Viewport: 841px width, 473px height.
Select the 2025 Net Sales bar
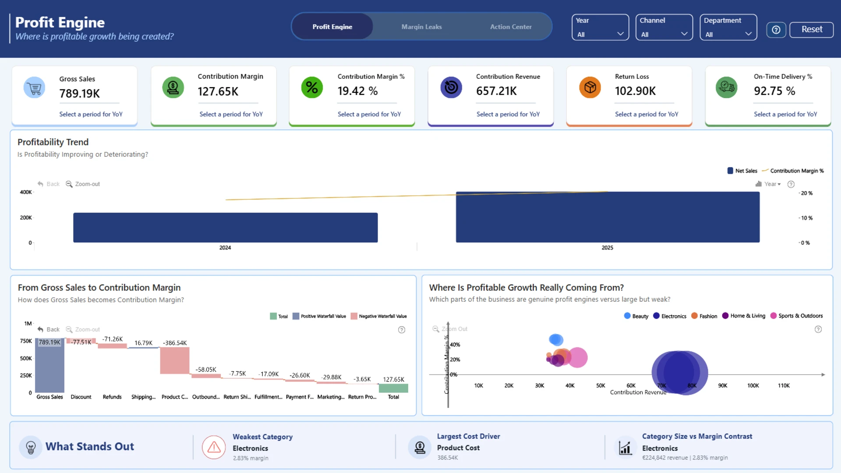tap(608, 217)
